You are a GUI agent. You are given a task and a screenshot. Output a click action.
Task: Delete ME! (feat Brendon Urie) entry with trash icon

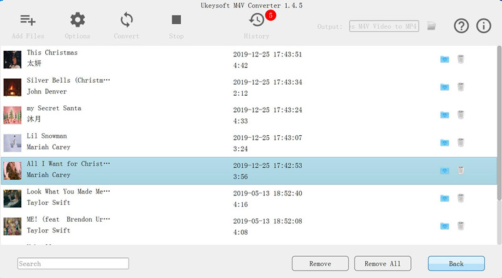461,226
